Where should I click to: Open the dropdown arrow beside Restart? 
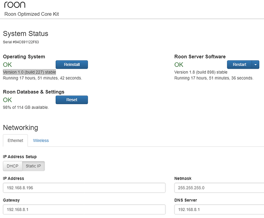coord(256,65)
